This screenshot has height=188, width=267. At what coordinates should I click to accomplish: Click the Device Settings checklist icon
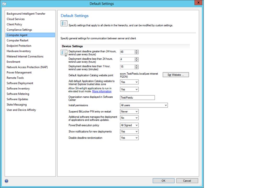(x=64, y=53)
